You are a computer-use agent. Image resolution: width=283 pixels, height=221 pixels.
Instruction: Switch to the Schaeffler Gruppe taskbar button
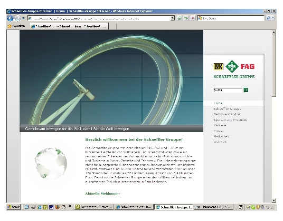click(x=174, y=207)
